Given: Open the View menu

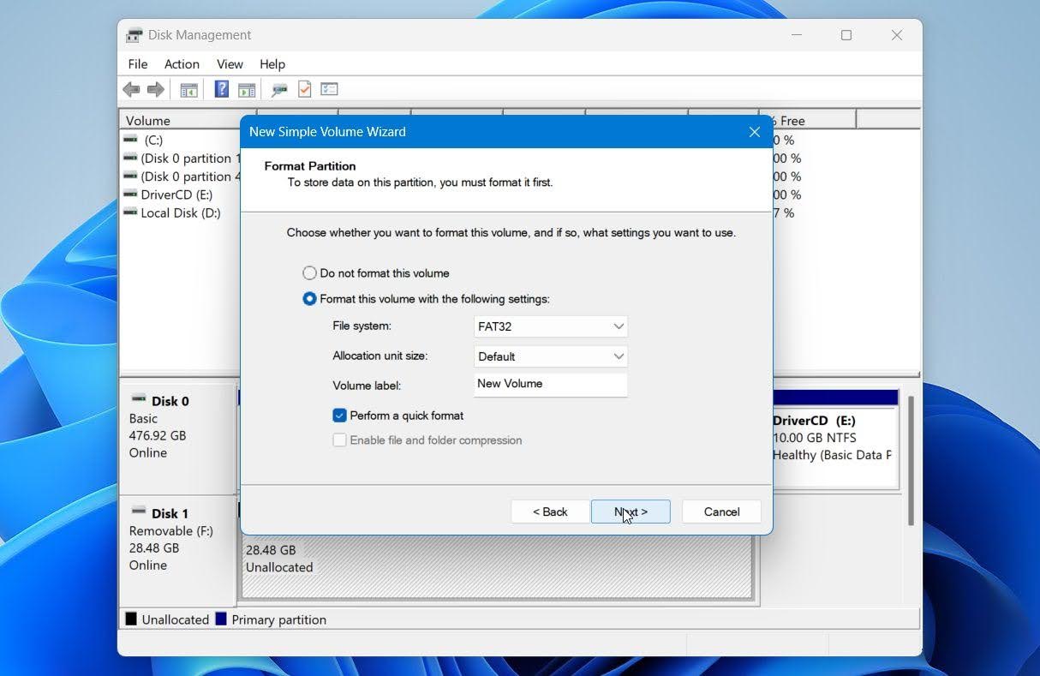Looking at the screenshot, I should tap(230, 64).
